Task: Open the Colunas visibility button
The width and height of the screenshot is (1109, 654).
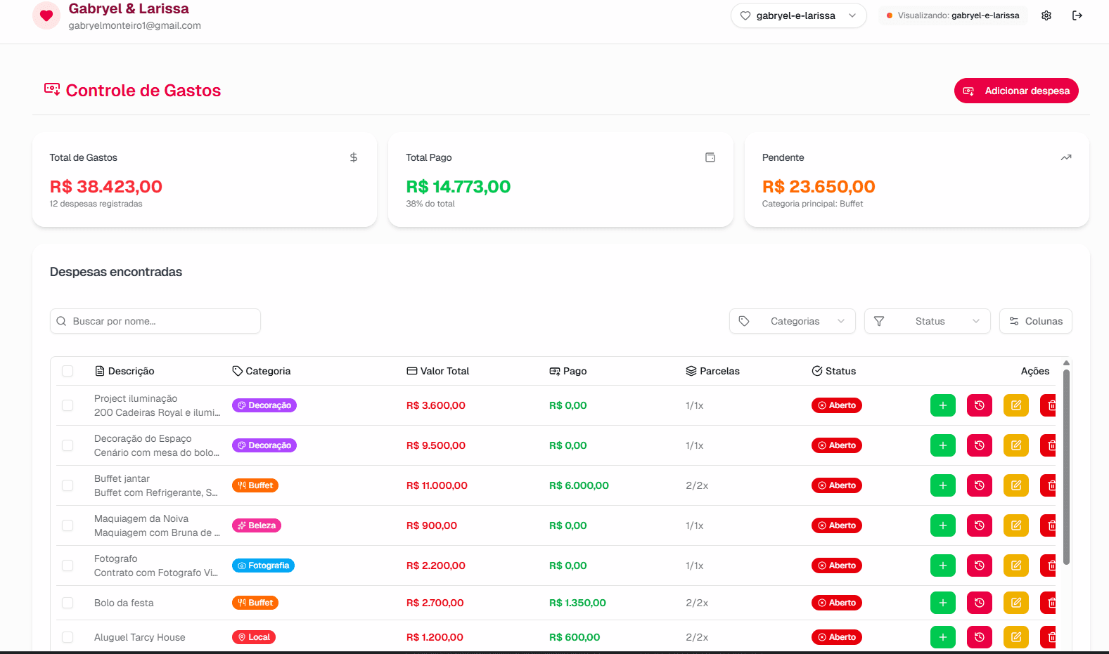Action: (x=1035, y=321)
